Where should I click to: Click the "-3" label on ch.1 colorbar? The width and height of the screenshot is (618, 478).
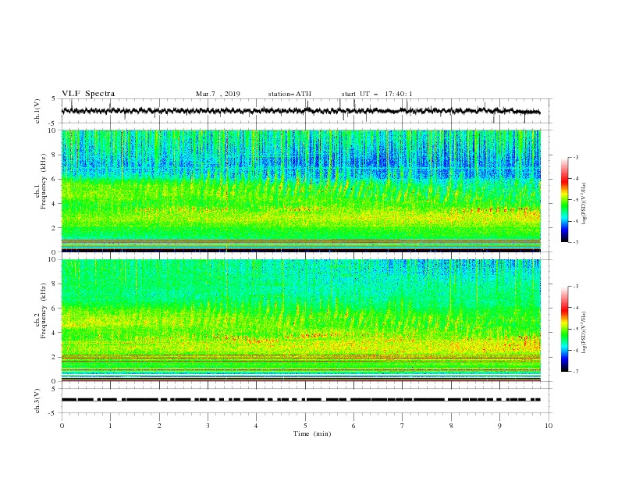tap(575, 157)
